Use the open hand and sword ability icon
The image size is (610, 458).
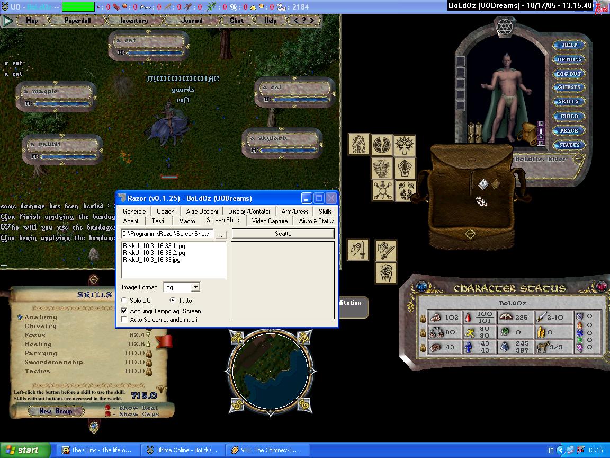358,250
